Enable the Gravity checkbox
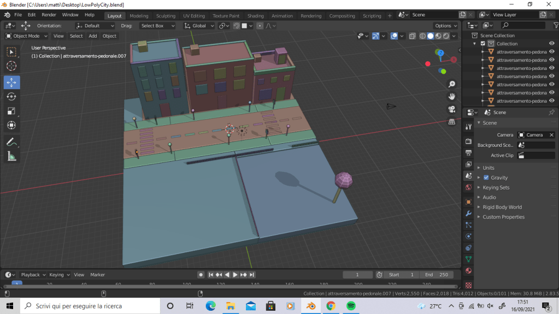Viewport: 559px width, 314px height. click(486, 177)
